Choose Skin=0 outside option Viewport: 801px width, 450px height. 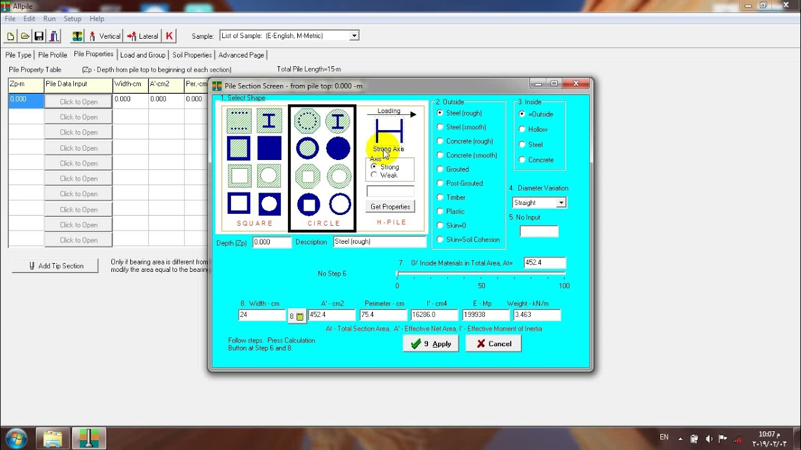(440, 226)
